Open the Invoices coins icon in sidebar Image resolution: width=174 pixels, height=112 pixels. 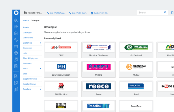tap(16, 59)
